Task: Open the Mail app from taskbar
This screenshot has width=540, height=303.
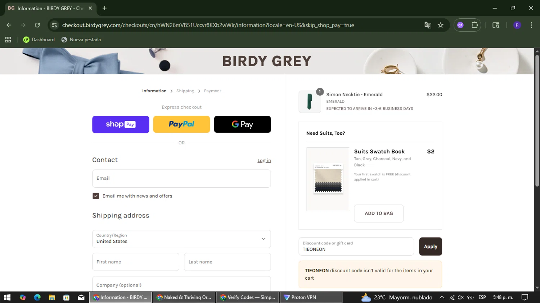Action: 81,297
